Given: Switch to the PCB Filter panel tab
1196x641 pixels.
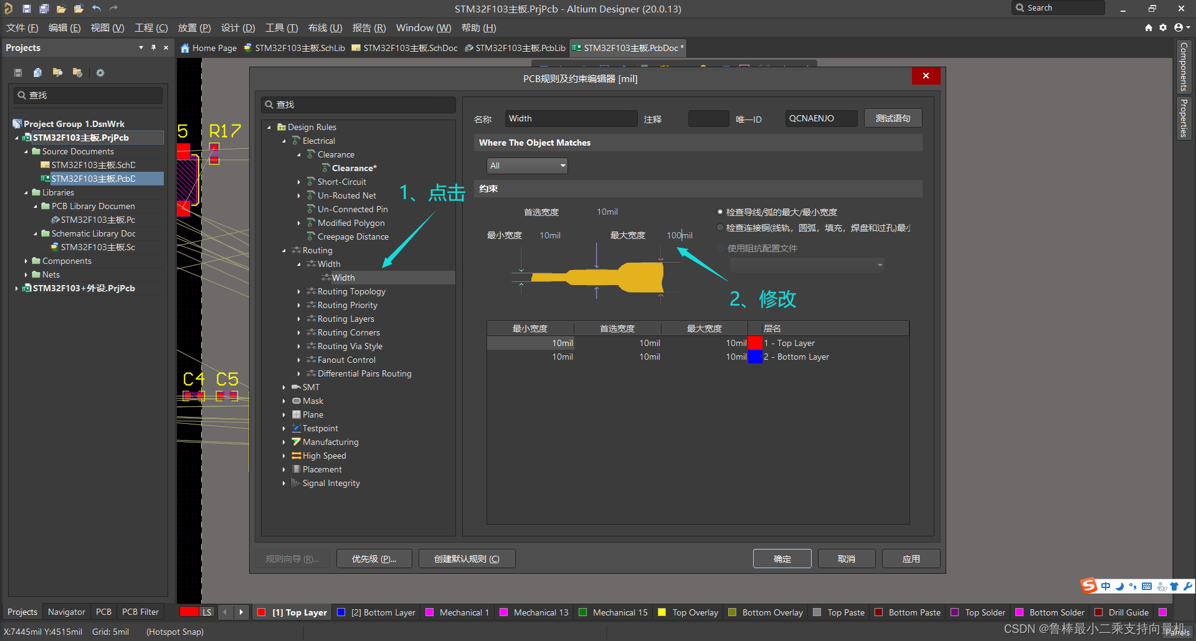Looking at the screenshot, I should tap(140, 612).
